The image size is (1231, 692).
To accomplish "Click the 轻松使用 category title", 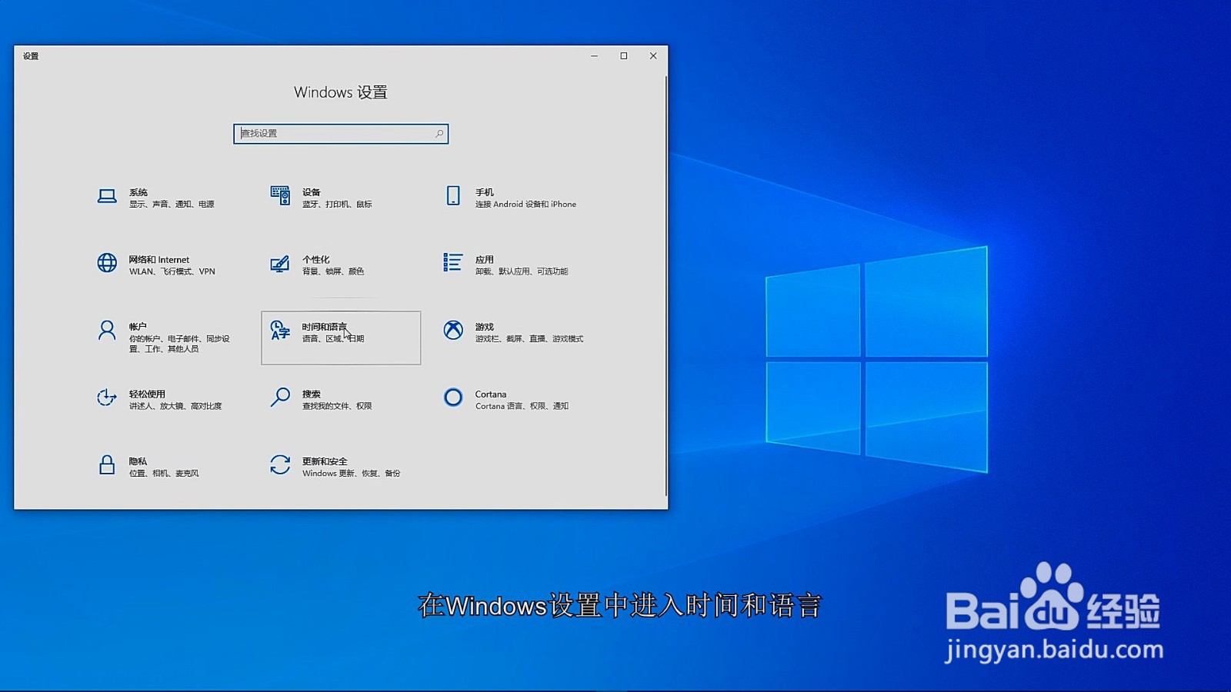I will pos(148,394).
